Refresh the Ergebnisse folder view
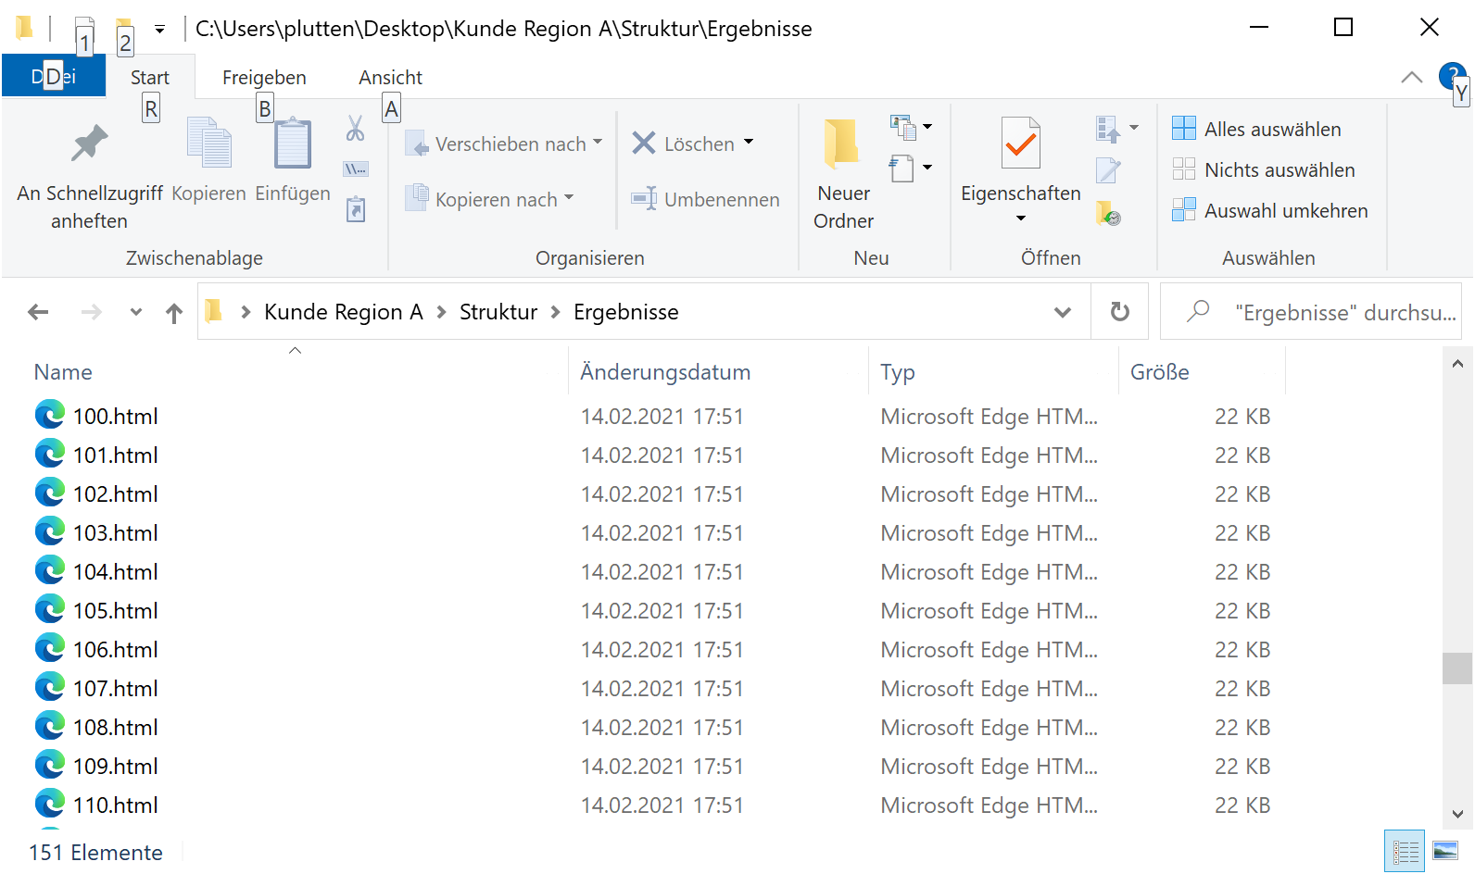 coord(1120,312)
